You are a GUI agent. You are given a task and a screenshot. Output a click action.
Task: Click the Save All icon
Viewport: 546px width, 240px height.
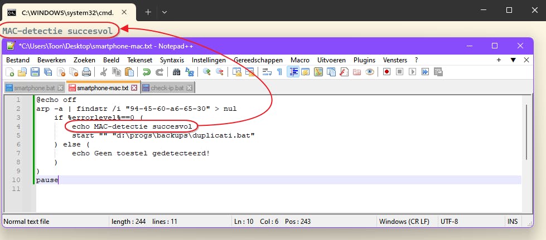click(x=48, y=72)
